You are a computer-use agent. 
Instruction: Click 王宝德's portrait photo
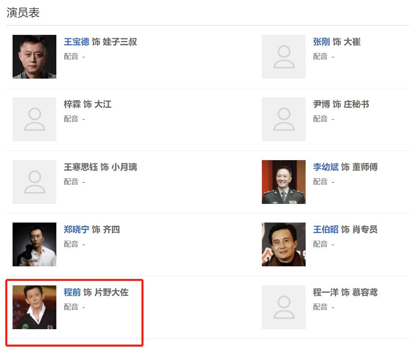coord(34,57)
